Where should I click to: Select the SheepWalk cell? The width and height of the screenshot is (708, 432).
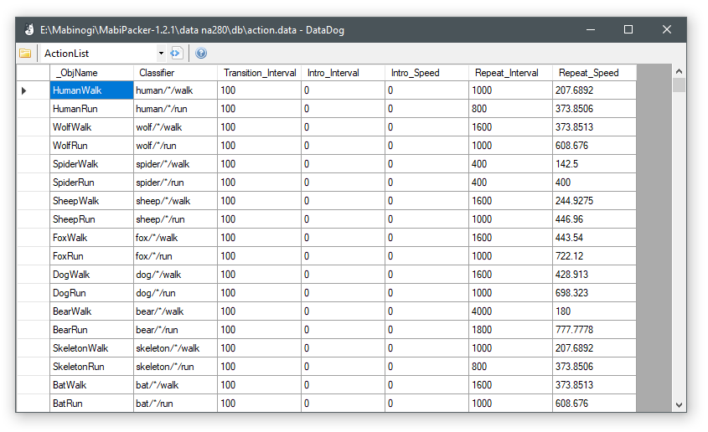(91, 201)
